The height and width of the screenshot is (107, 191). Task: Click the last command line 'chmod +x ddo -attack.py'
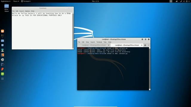(117, 53)
